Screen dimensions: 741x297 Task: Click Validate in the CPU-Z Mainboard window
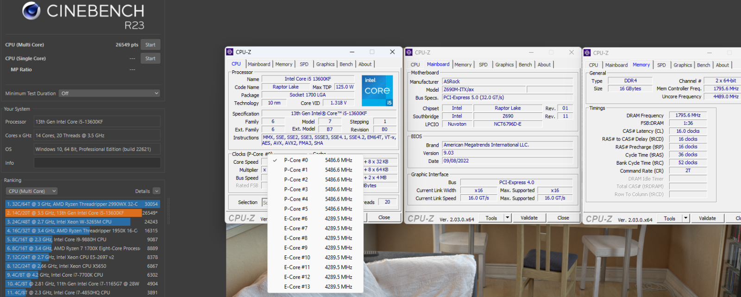[x=529, y=218]
